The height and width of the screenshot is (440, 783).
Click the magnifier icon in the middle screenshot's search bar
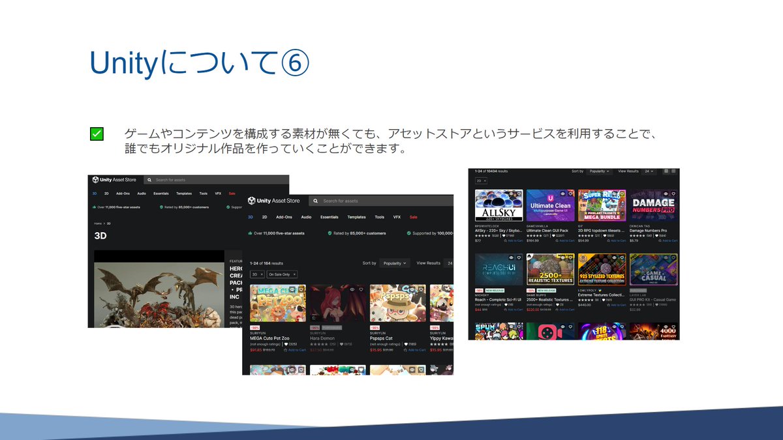point(315,201)
